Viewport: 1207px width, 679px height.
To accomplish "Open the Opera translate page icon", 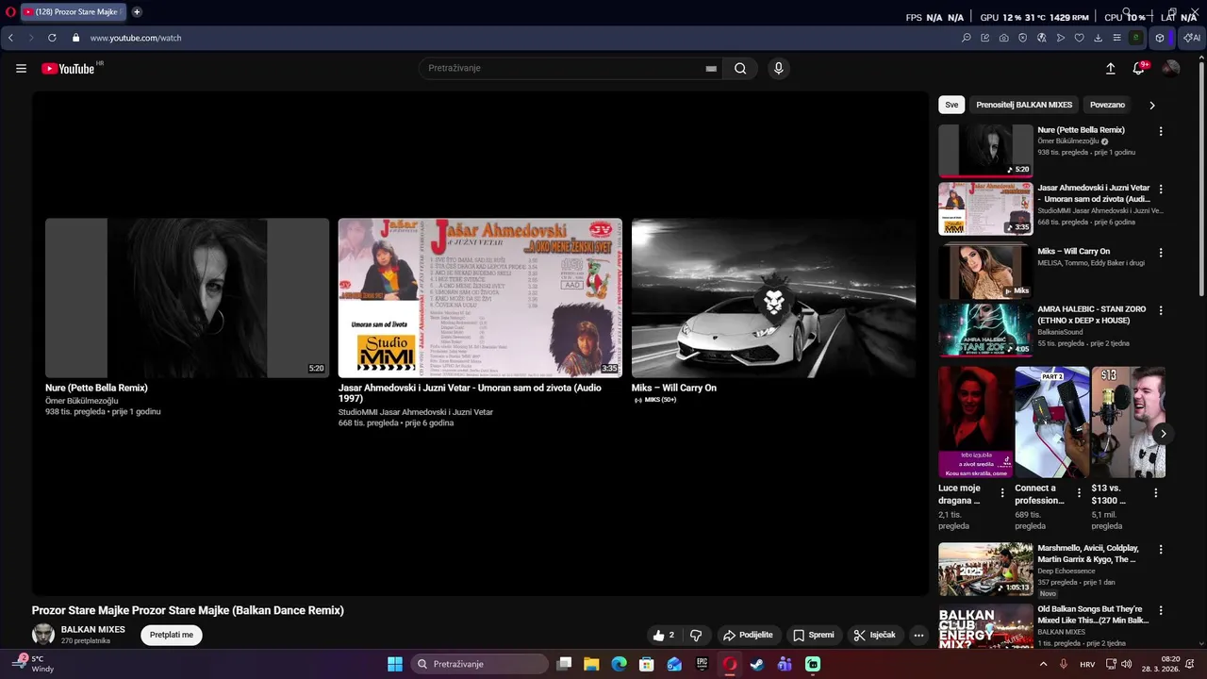I will coord(1041,38).
